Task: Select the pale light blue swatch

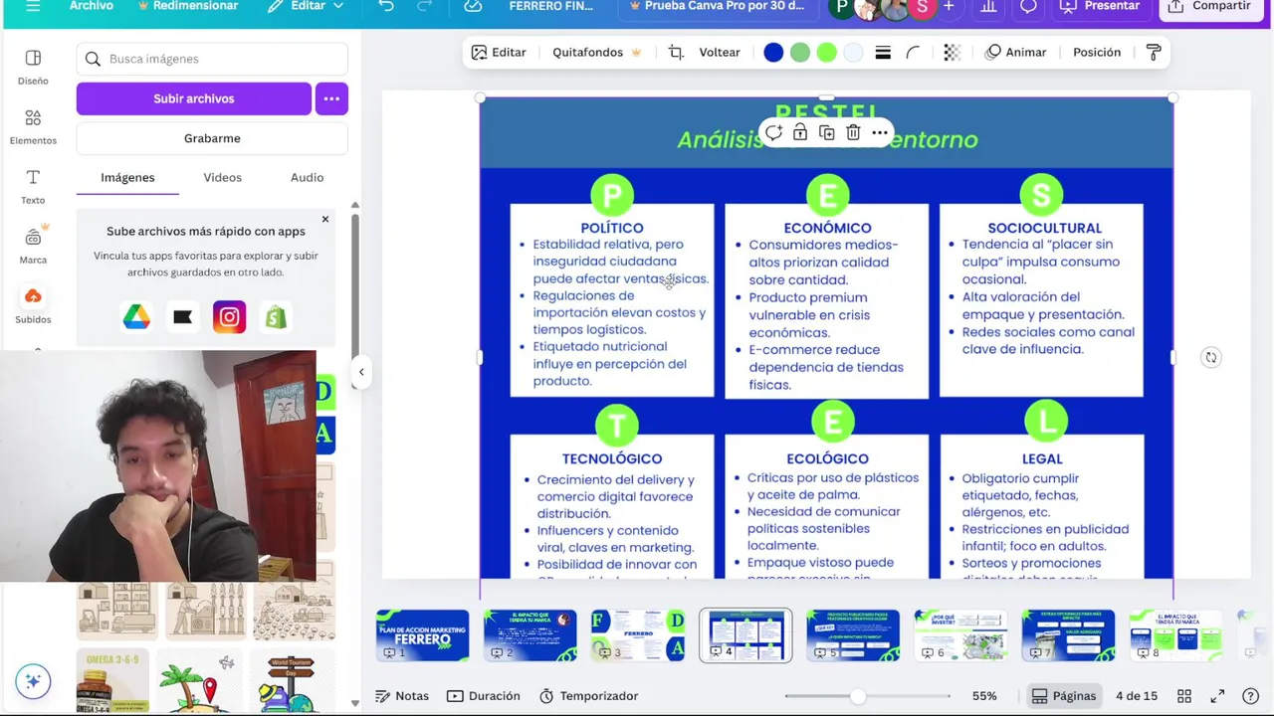Action: click(x=854, y=53)
